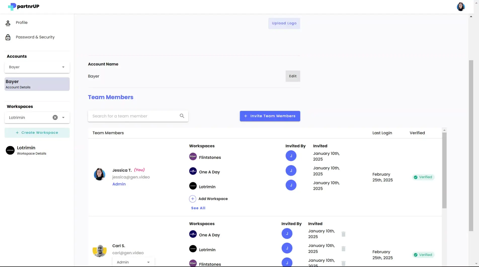The image size is (479, 267).
Task: Click the partnrUP logo
Action: [x=23, y=7]
